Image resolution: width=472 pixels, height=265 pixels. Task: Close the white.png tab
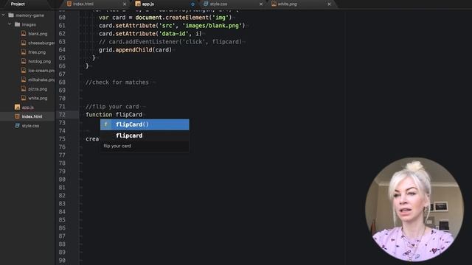tap(329, 4)
